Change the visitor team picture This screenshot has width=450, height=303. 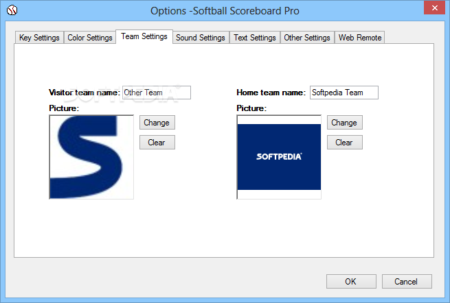[x=157, y=123]
